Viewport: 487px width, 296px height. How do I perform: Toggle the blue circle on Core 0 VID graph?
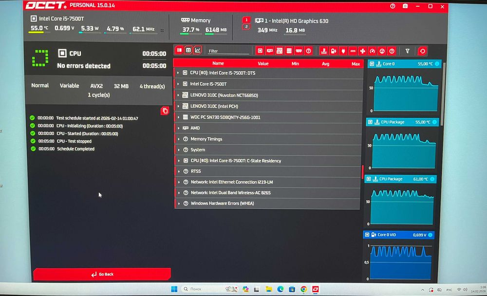pyautogui.click(x=430, y=235)
